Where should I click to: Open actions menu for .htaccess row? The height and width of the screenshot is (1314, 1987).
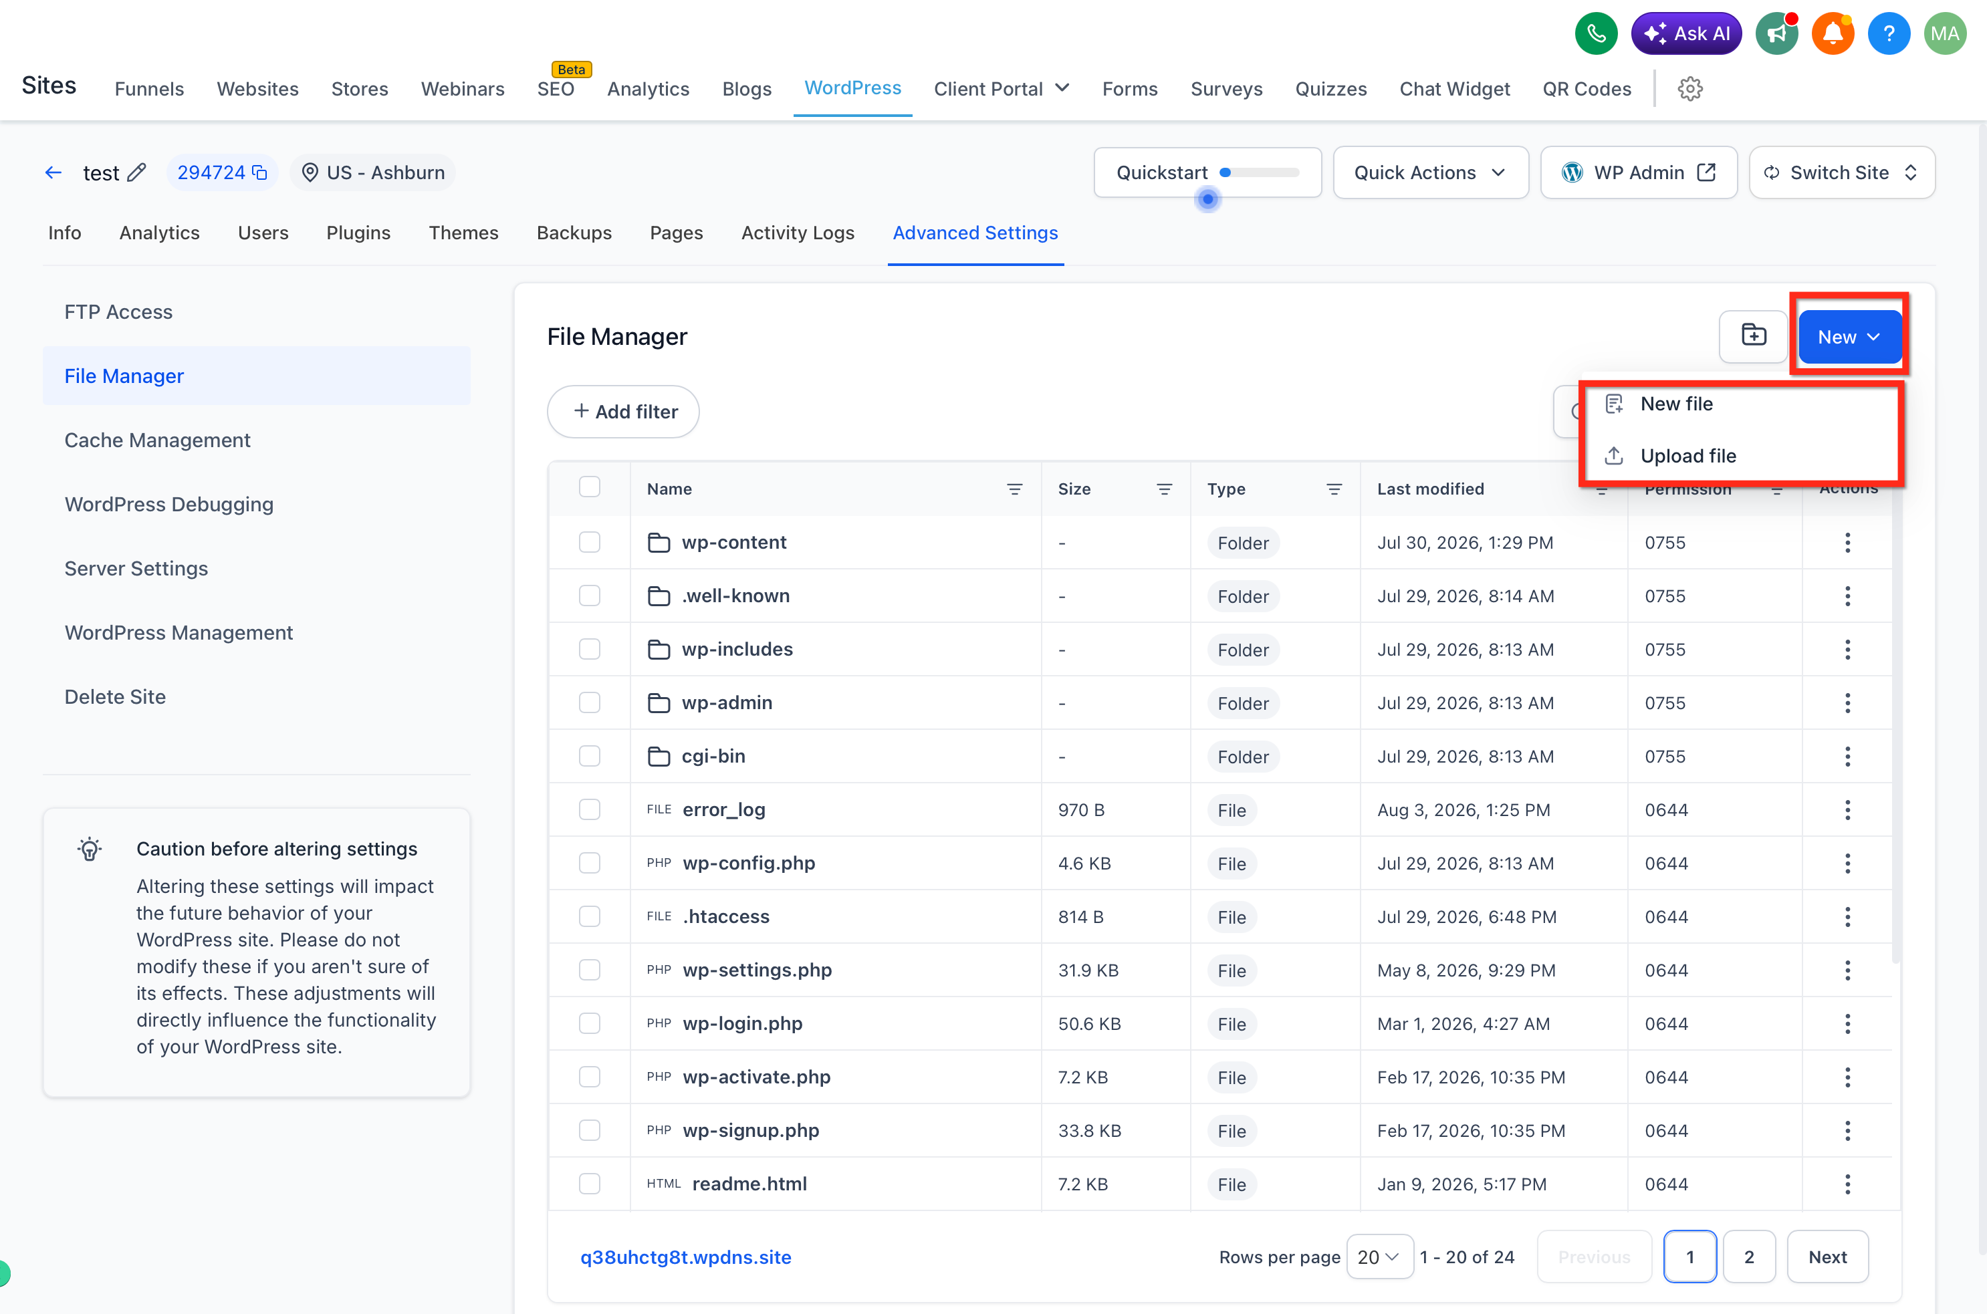point(1847,917)
